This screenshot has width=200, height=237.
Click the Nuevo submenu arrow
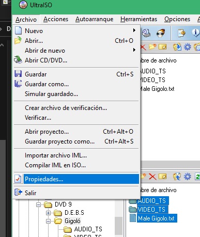coord(134,30)
